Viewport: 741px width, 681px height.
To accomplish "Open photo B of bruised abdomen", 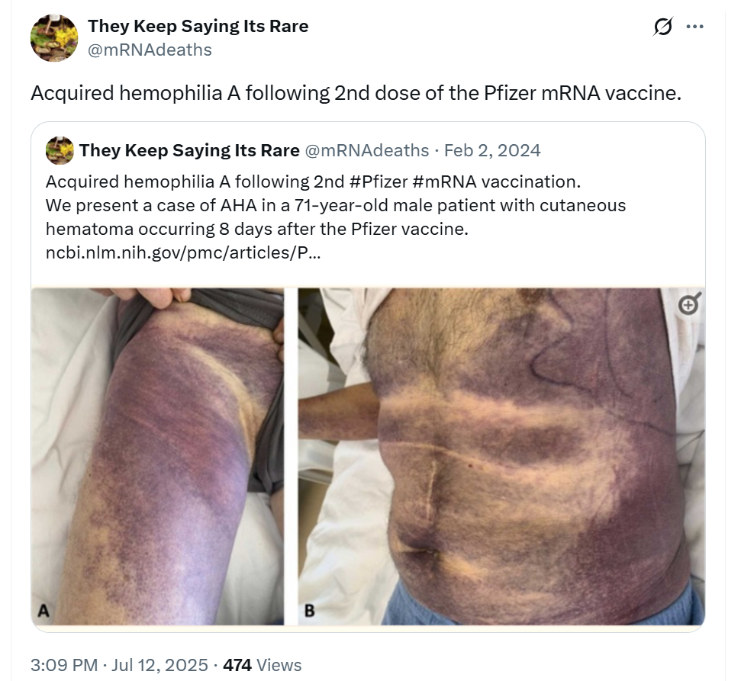I will point(501,457).
